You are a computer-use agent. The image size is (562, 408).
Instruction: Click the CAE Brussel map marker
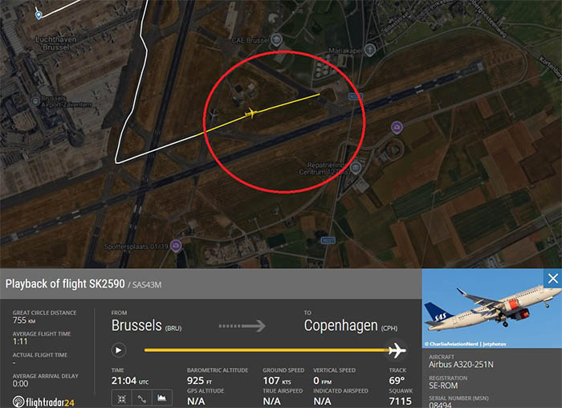coord(275,40)
